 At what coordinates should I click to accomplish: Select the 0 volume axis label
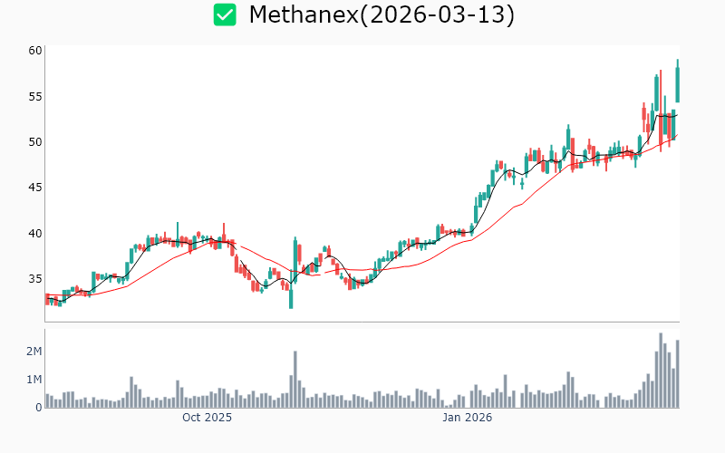pyautogui.click(x=39, y=408)
